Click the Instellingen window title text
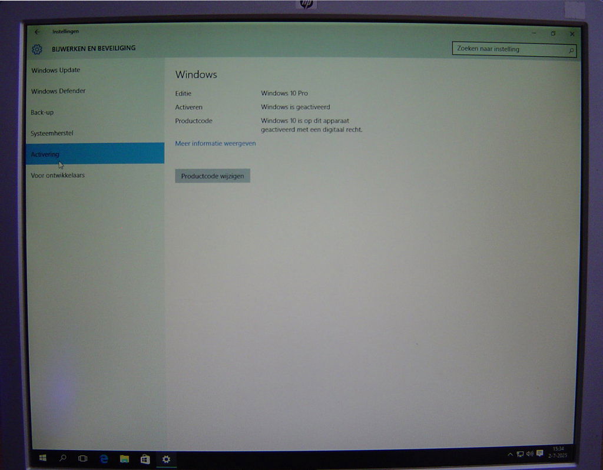 65,32
